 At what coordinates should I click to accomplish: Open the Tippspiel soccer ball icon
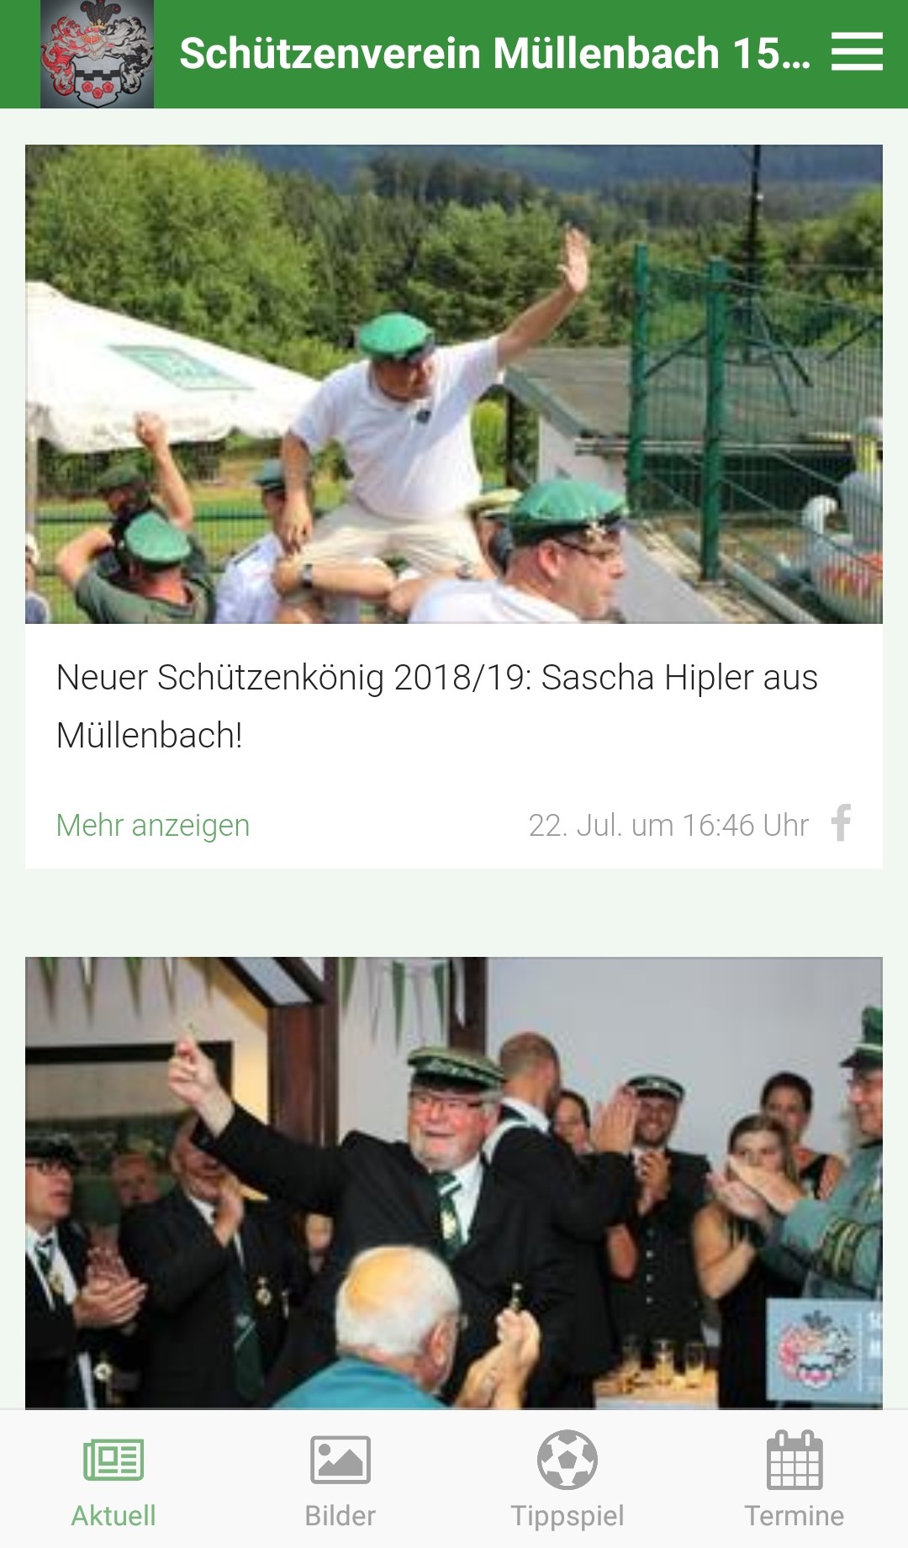tap(567, 1460)
